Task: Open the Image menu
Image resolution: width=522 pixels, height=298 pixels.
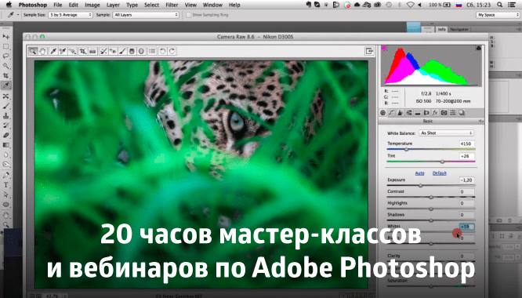Action: [x=92, y=5]
